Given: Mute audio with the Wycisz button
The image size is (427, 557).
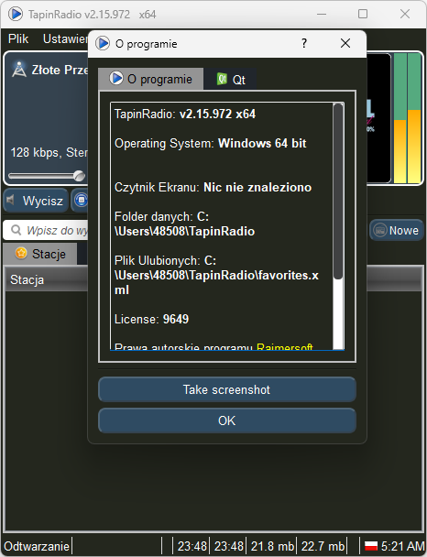Looking at the screenshot, I should tap(36, 201).
